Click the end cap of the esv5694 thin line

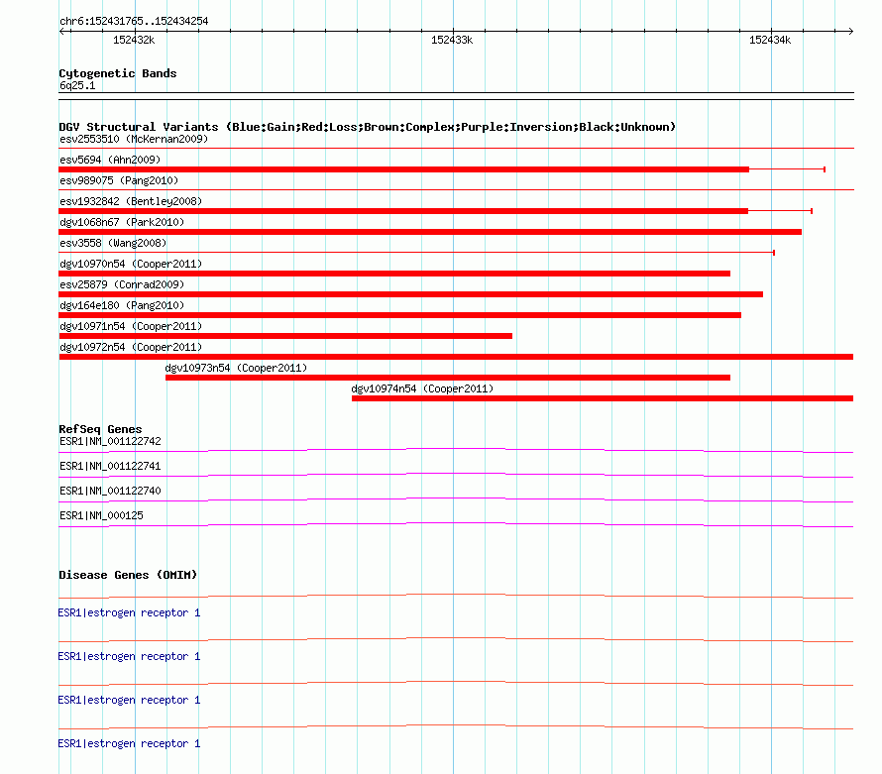click(x=825, y=169)
